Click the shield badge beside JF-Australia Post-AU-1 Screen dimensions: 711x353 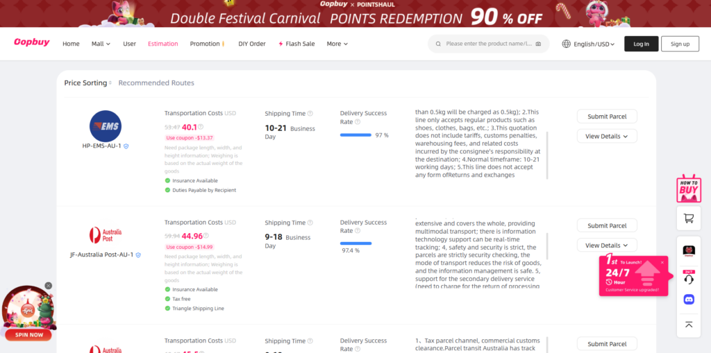[x=138, y=255]
